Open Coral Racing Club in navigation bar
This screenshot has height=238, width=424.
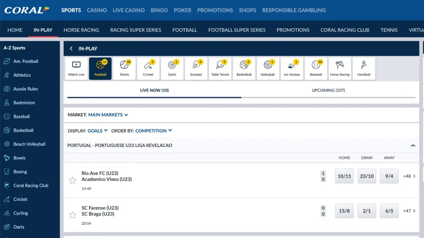pyautogui.click(x=345, y=30)
